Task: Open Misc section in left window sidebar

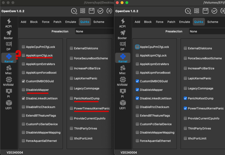Action: [x=9, y=70]
